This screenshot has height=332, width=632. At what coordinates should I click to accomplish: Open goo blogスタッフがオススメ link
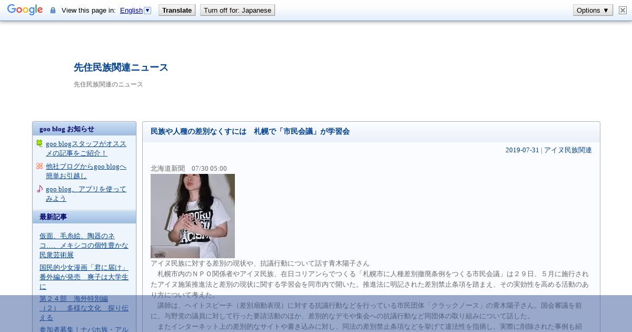point(86,148)
